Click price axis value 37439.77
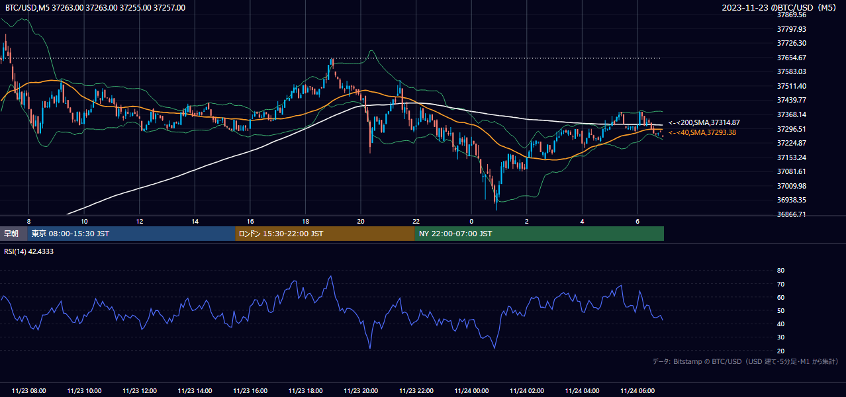This screenshot has width=846, height=397. [x=792, y=100]
